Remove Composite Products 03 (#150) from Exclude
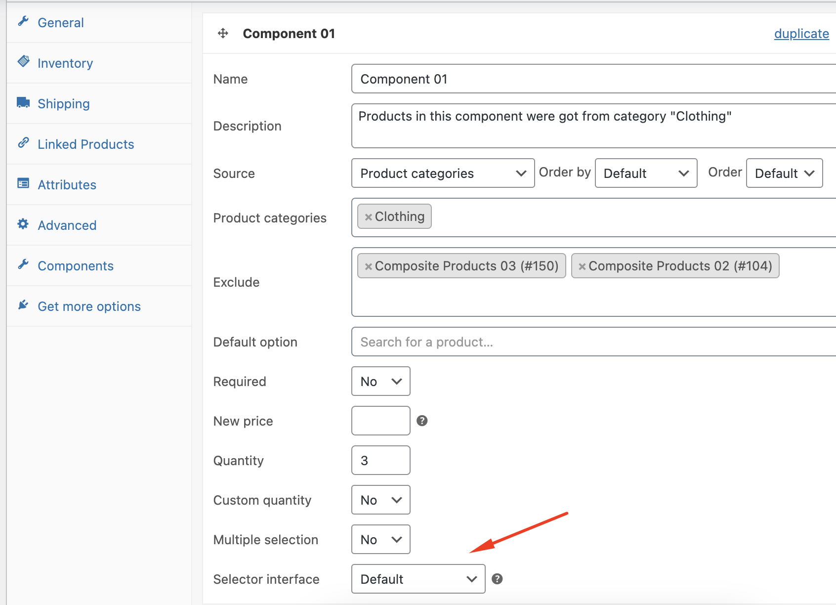 (x=368, y=266)
